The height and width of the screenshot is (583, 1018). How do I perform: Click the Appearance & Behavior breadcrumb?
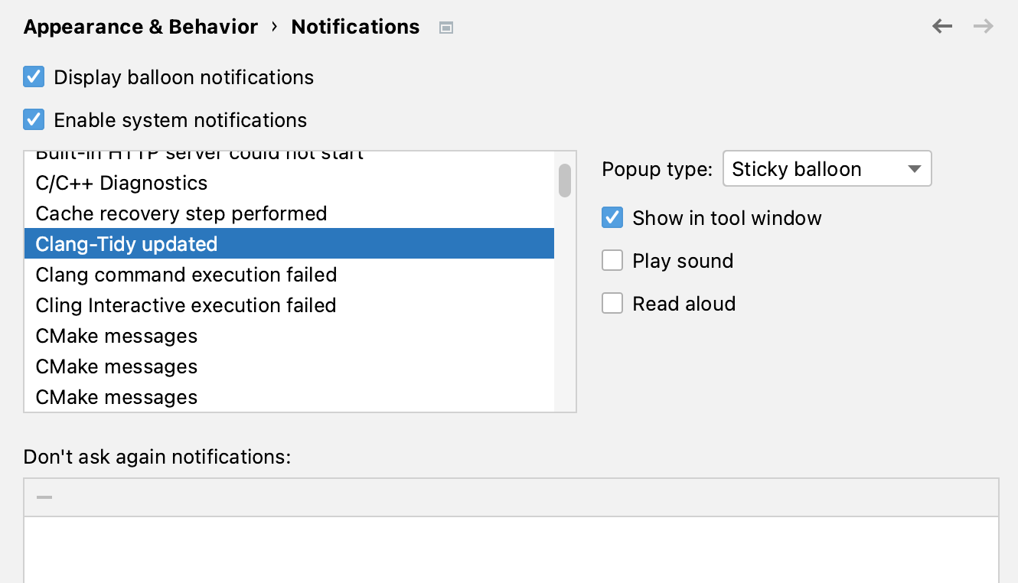coord(140,26)
